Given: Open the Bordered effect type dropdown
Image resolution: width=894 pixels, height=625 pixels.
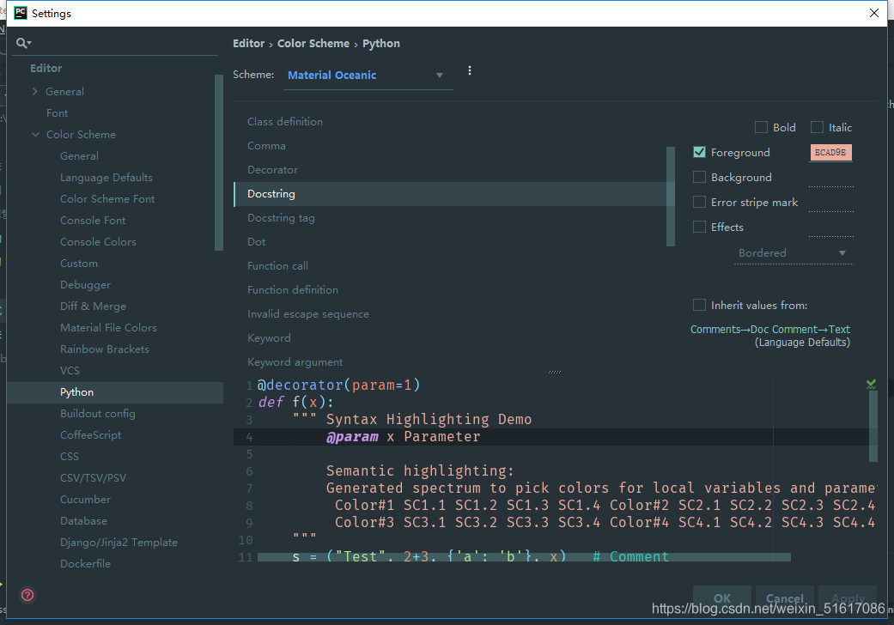Looking at the screenshot, I should tap(793, 253).
